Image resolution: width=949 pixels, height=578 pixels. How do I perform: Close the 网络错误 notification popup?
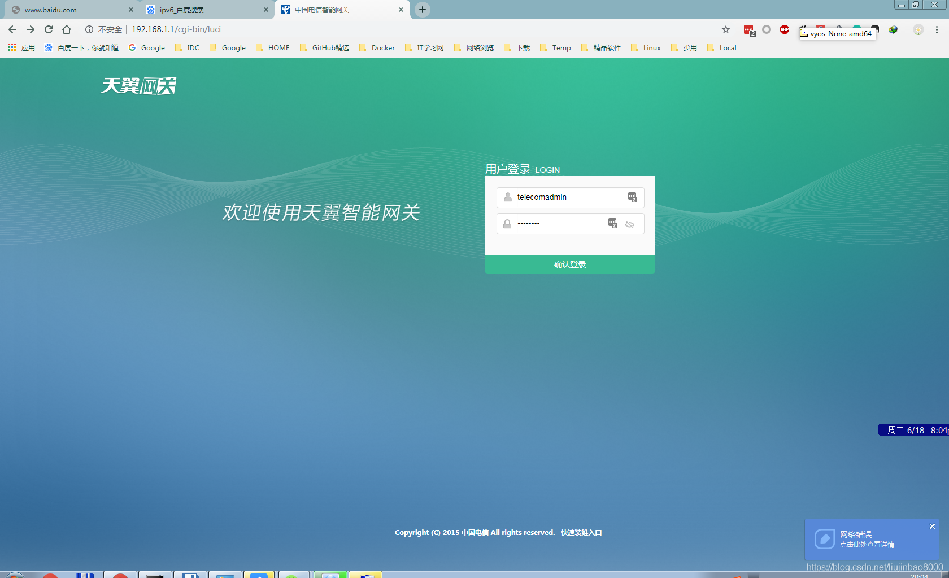pos(932,526)
